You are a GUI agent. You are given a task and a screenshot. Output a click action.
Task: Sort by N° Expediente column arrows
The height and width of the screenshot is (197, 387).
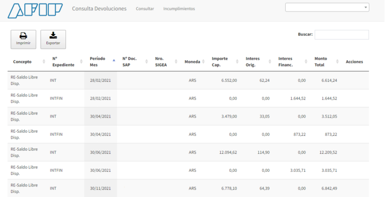pyautogui.click(x=81, y=61)
